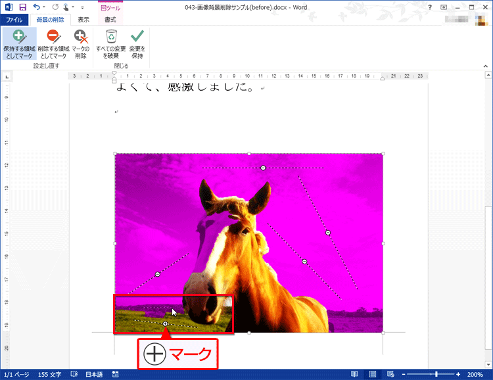Click the page count 1/1 ページ
Viewport: 493px width, 380px height.
point(16,374)
